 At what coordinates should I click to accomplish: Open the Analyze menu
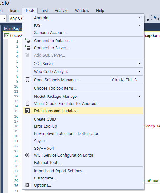61,11
